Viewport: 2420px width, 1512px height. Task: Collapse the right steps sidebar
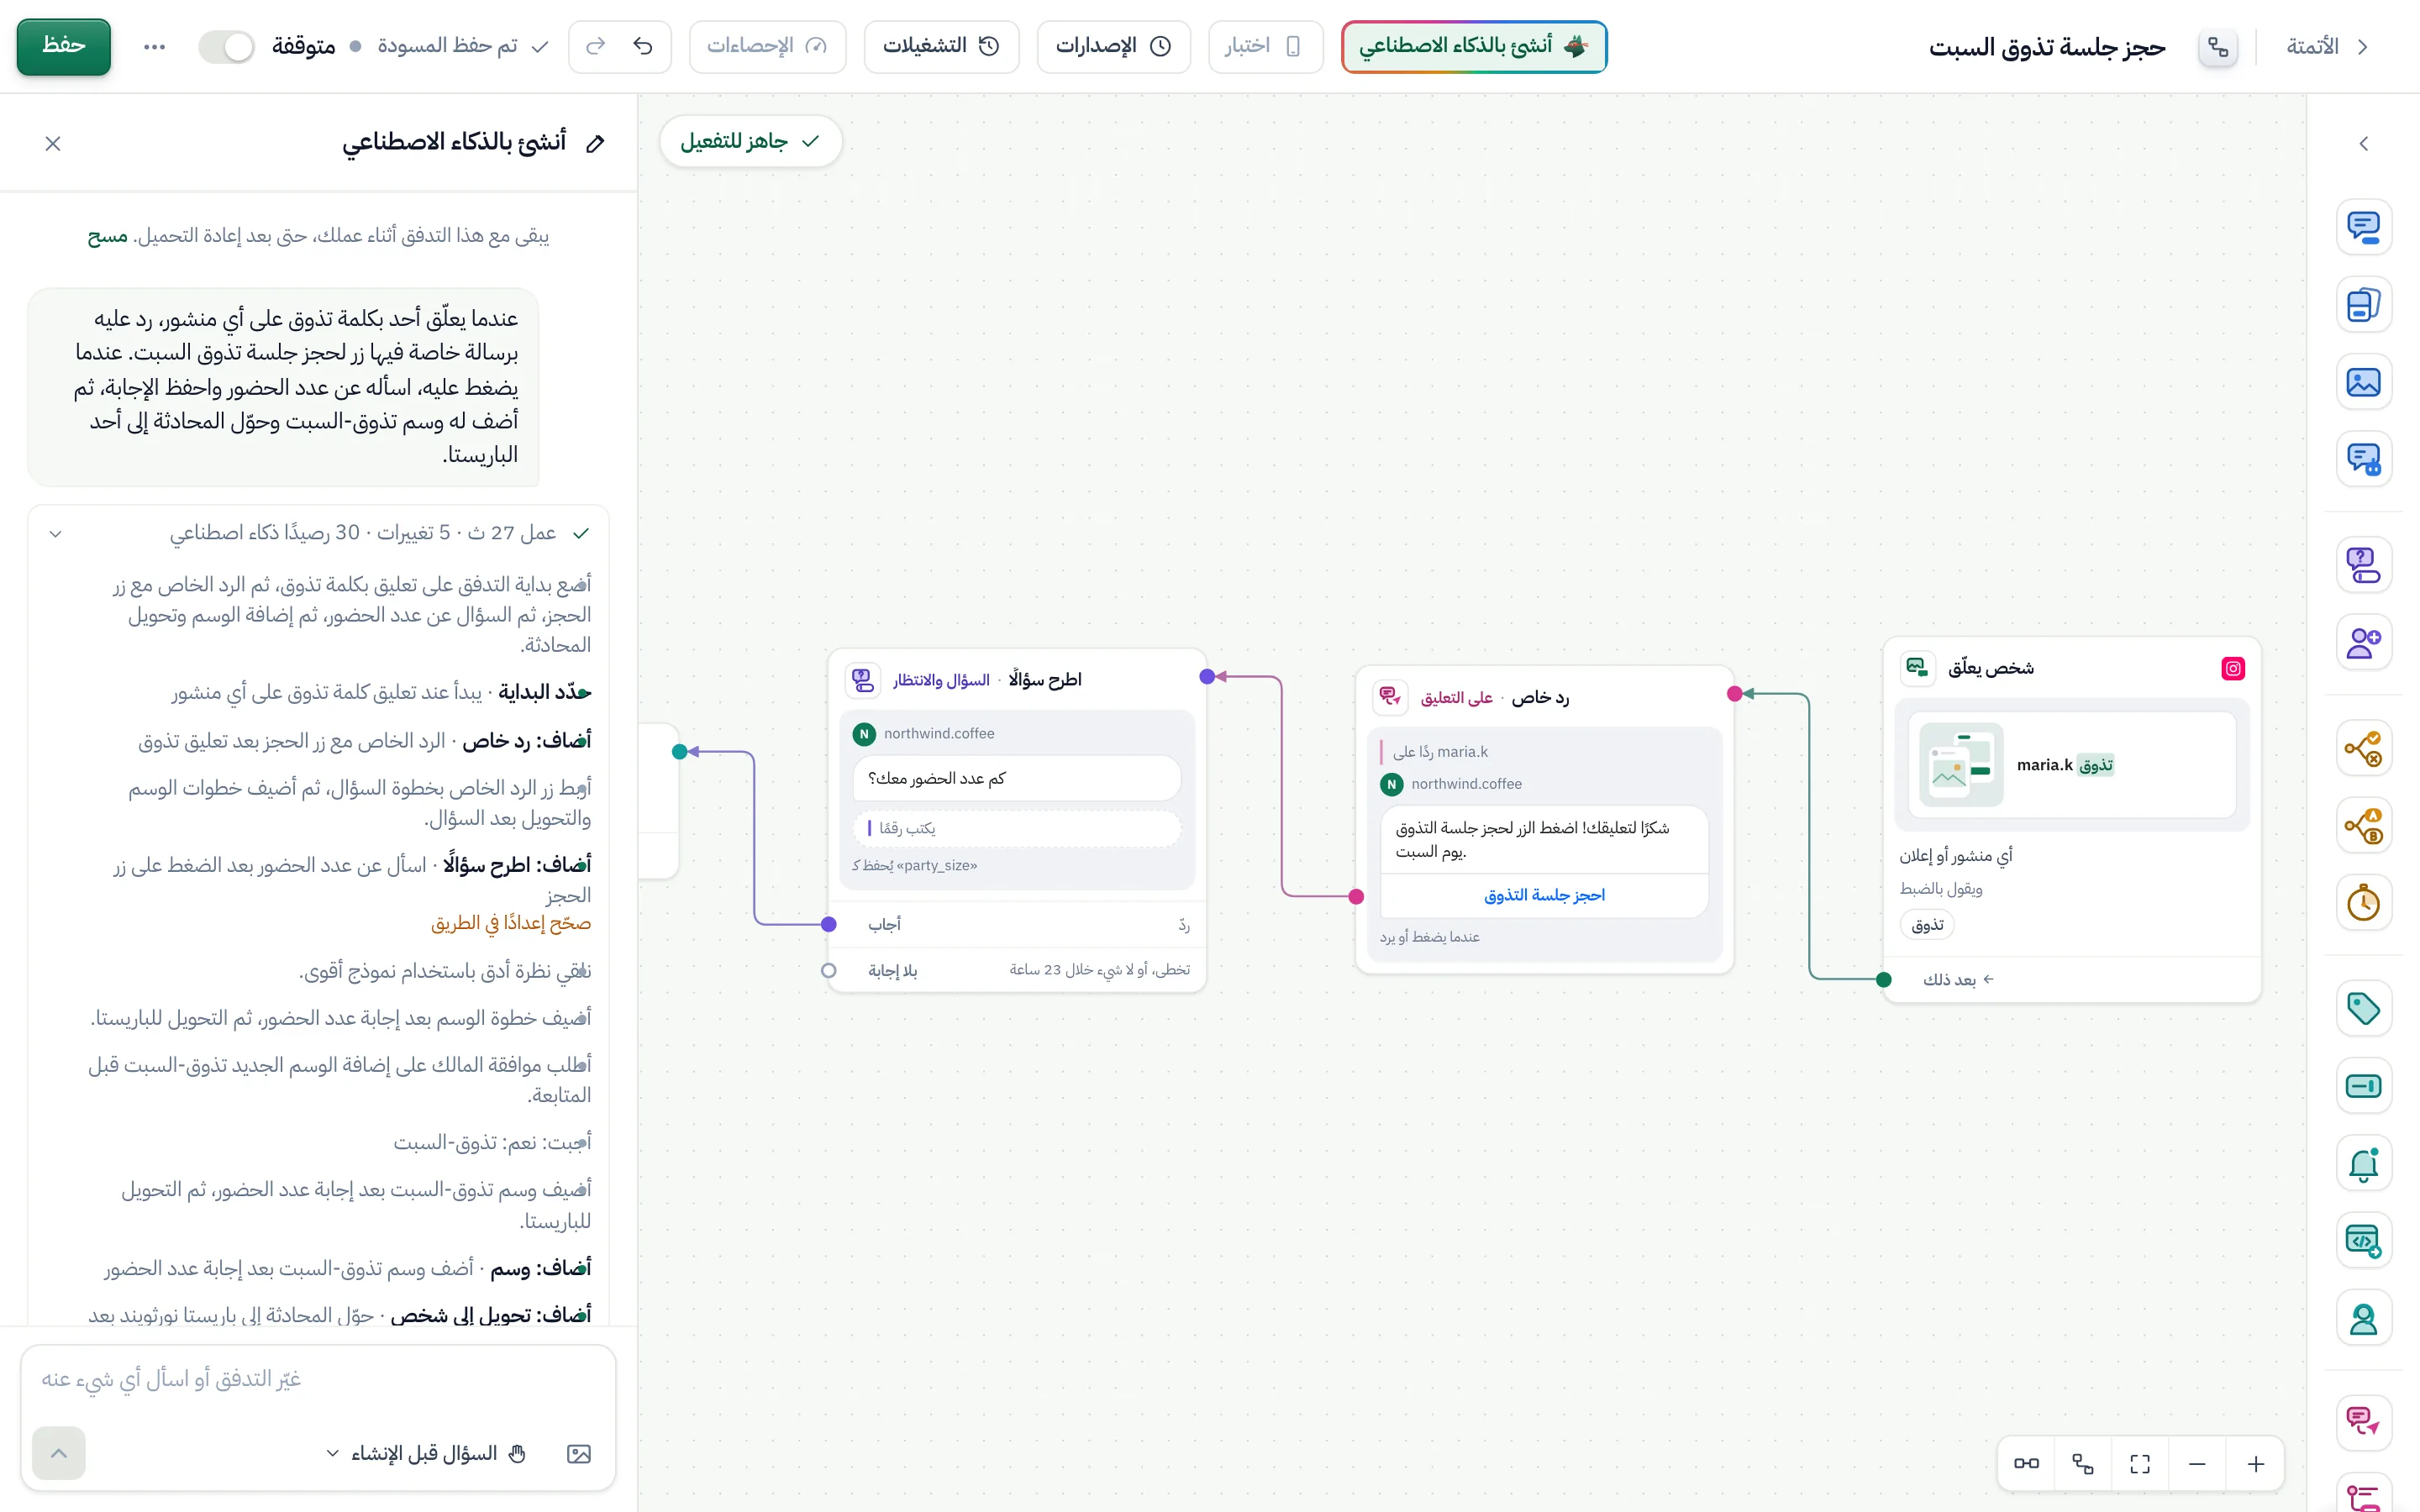click(2363, 144)
